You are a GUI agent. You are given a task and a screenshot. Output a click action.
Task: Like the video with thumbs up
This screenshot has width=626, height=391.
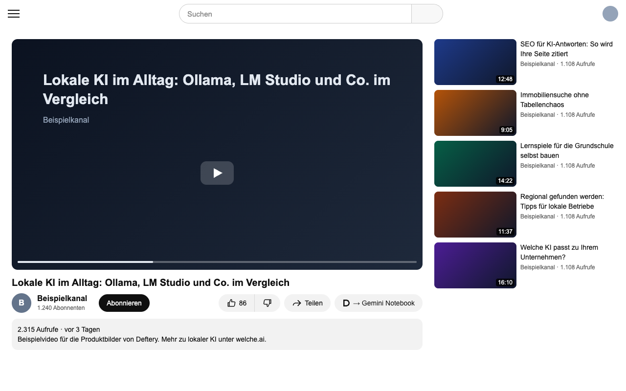click(x=237, y=303)
